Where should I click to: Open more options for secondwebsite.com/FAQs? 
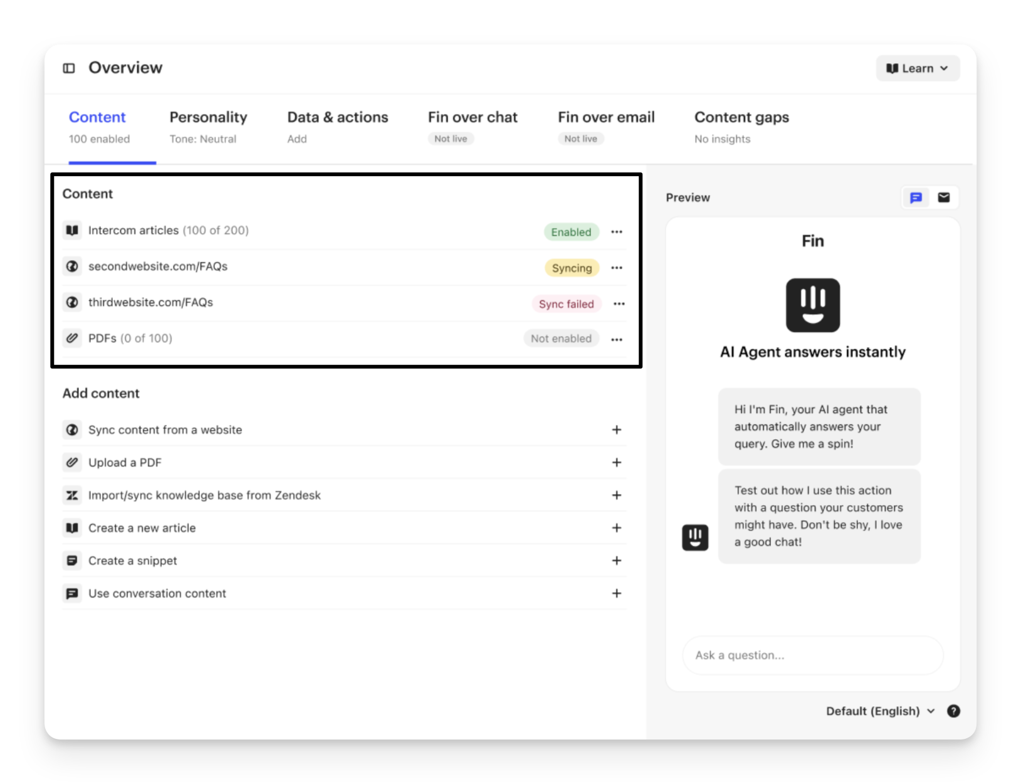(617, 268)
